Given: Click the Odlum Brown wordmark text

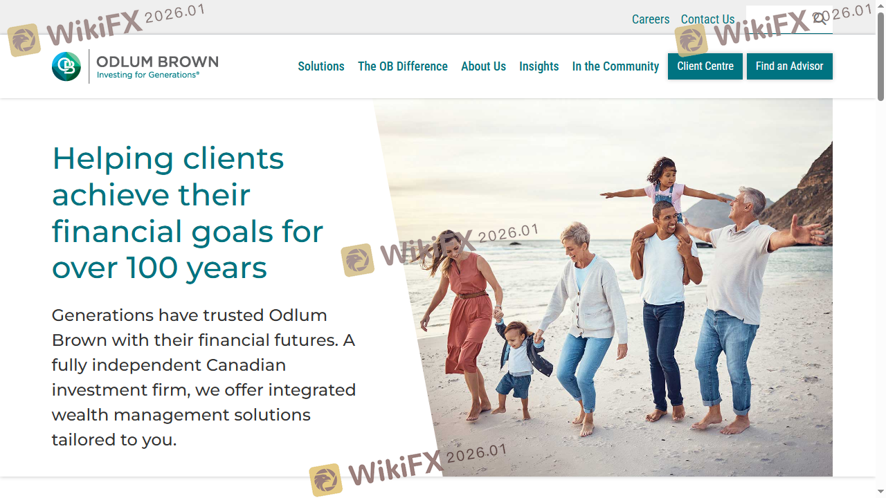Looking at the screenshot, I should pos(157,62).
